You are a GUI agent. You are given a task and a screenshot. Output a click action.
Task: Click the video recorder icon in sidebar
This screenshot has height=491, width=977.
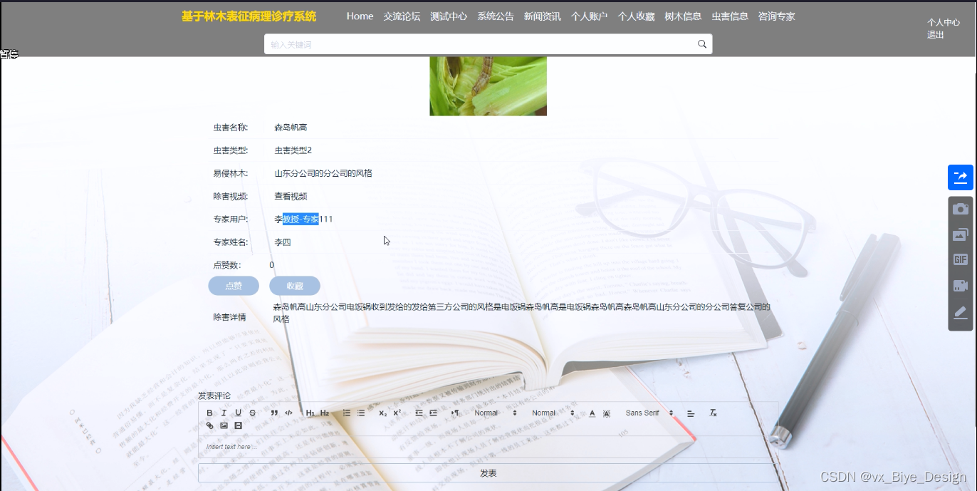pyautogui.click(x=961, y=286)
